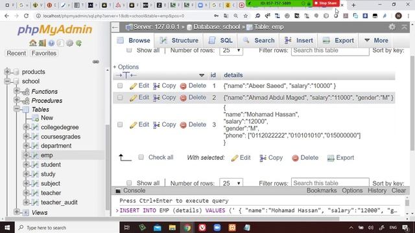This screenshot has width=415, height=233.
Task: Open column sort triangle dropdown in header
Action: [202, 75]
